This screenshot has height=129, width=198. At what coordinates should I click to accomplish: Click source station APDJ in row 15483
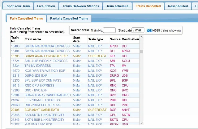114,46
